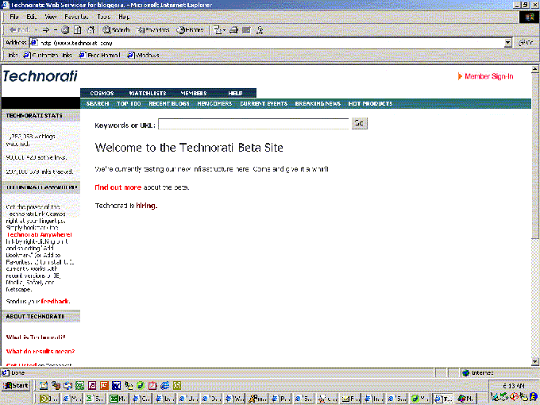Click the Go button next to Keywords field
The image size is (540, 405).
359,123
